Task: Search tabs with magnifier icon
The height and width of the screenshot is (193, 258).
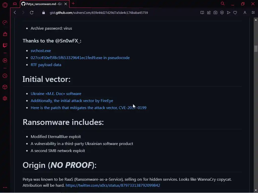Action: pos(223,4)
